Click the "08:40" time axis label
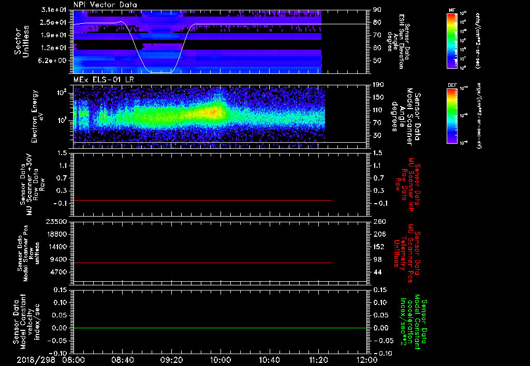Image resolution: width=530 pixels, height=366 pixels. pyautogui.click(x=122, y=360)
